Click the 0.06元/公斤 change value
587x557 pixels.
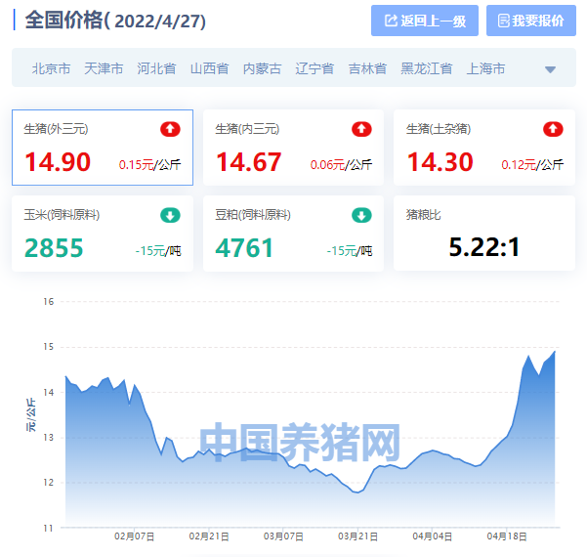tap(341, 165)
